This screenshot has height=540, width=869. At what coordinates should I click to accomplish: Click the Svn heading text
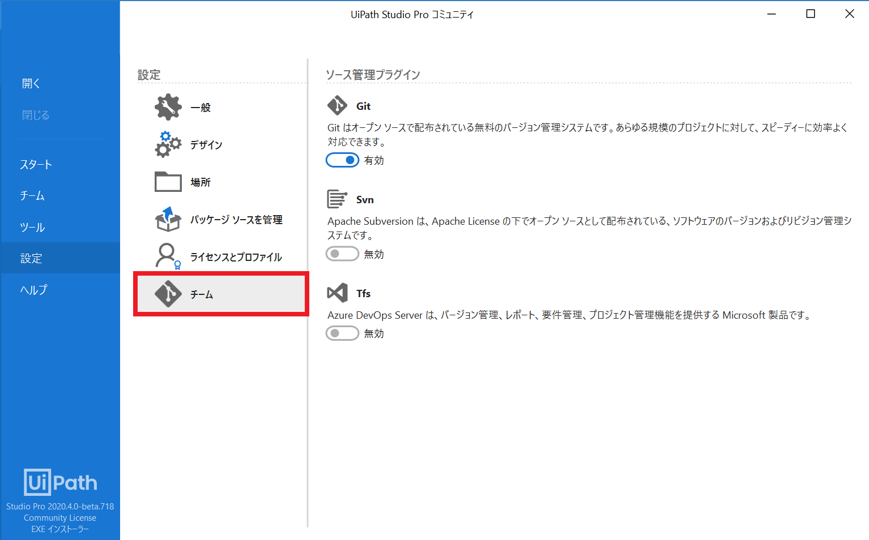point(365,199)
